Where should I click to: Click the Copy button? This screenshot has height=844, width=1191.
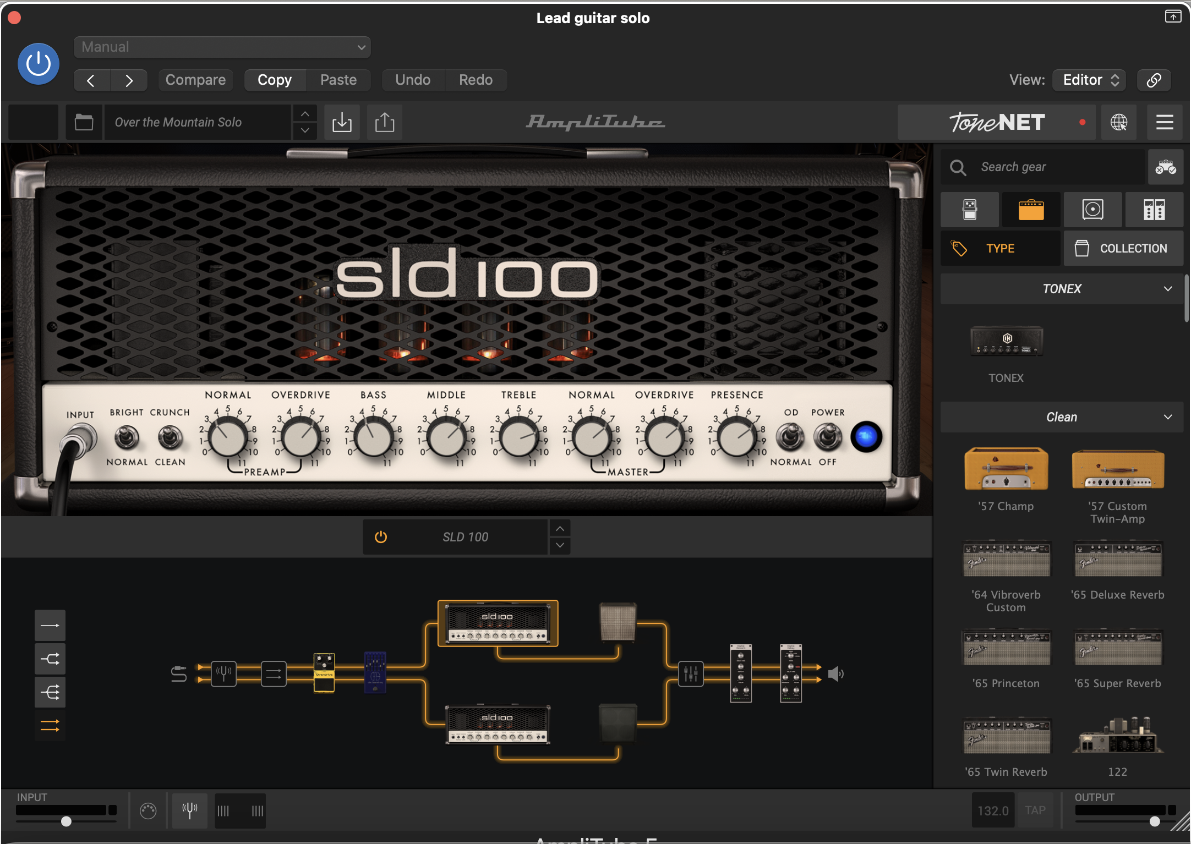coord(275,80)
